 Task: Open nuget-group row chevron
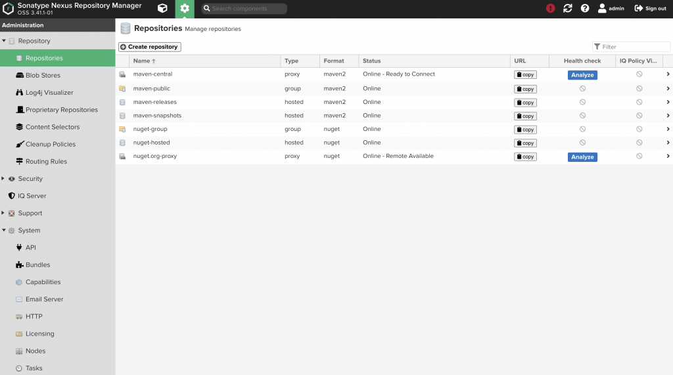668,129
